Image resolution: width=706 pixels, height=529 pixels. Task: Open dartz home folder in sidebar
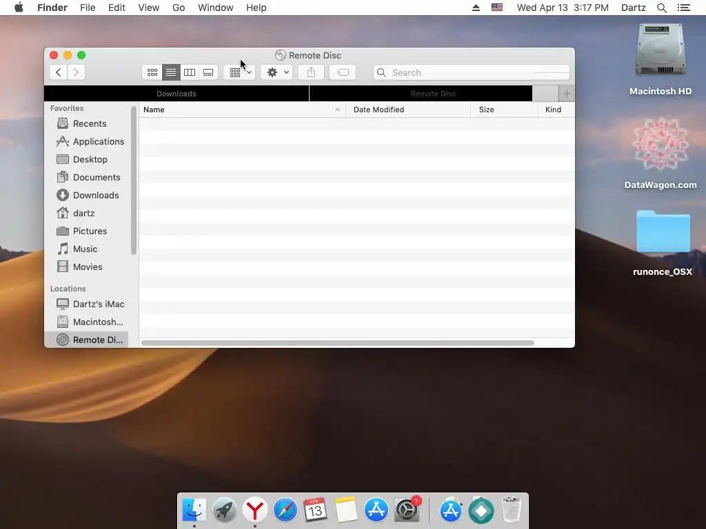(x=86, y=214)
